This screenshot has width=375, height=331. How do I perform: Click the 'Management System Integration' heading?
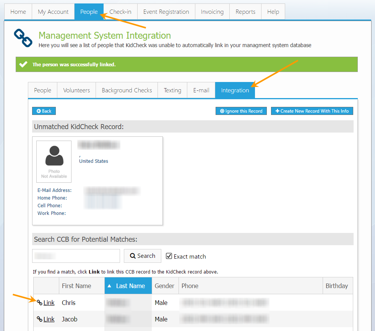click(105, 36)
